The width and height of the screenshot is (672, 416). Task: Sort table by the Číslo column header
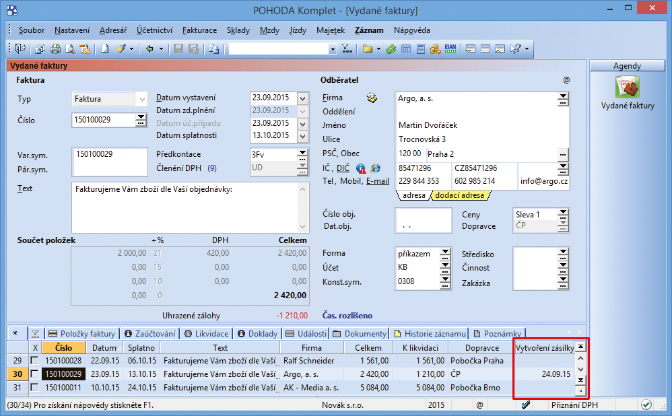point(64,347)
